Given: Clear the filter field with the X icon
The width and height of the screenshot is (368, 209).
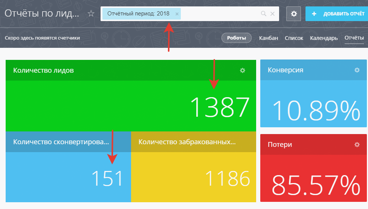Looking at the screenshot, I should pyautogui.click(x=273, y=14).
